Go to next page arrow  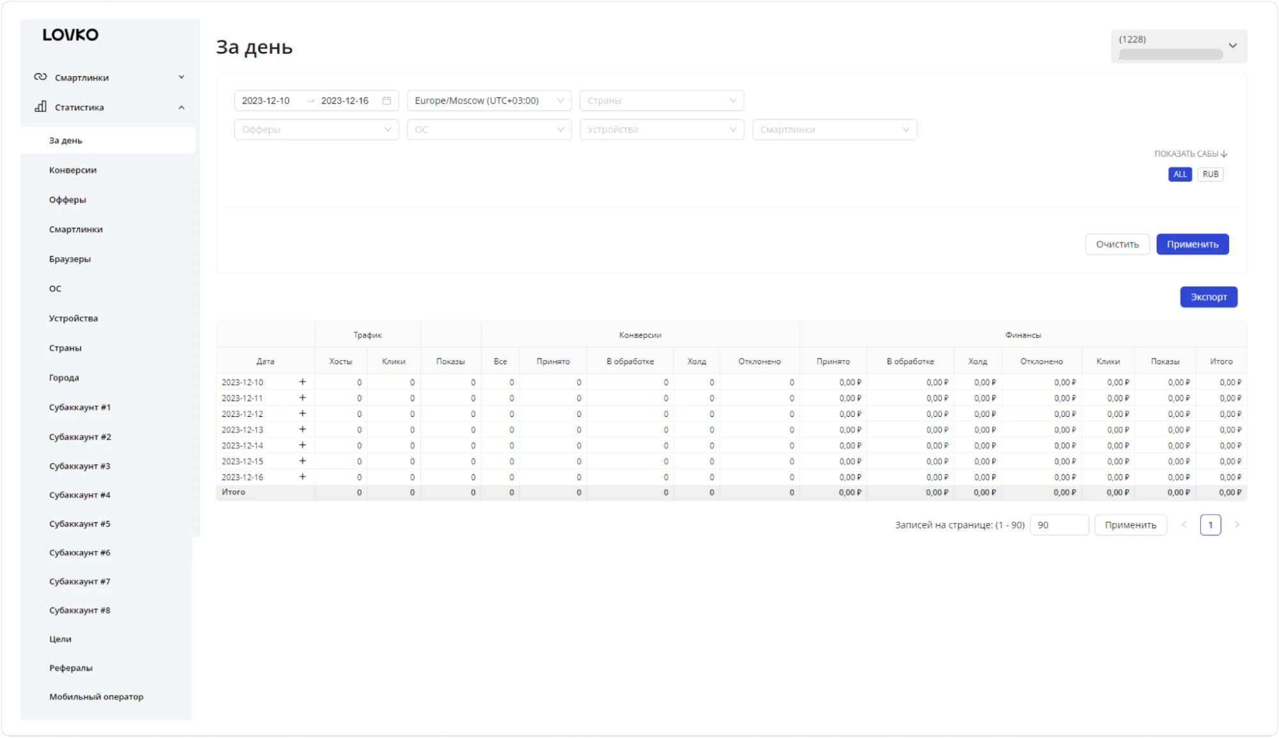coord(1237,524)
